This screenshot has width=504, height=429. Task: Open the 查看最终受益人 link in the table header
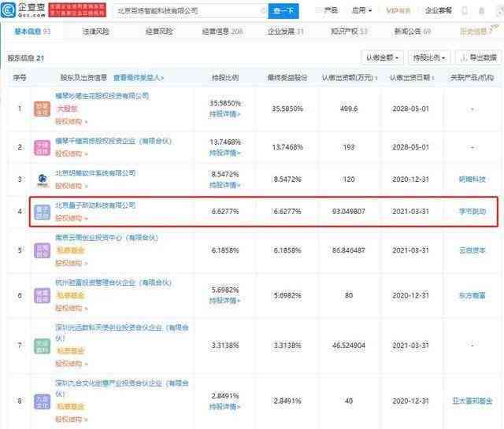(x=139, y=78)
